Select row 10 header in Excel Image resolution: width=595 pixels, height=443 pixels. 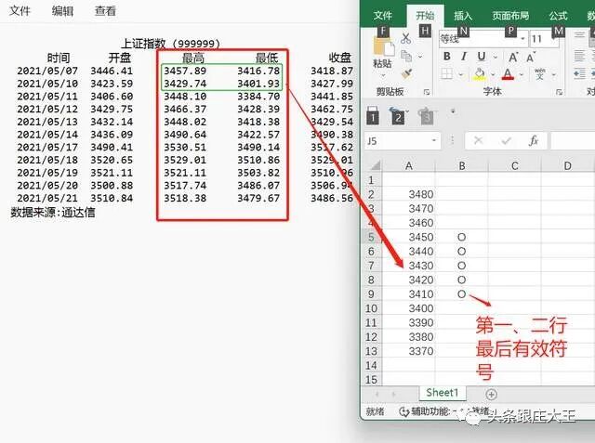coord(371,308)
